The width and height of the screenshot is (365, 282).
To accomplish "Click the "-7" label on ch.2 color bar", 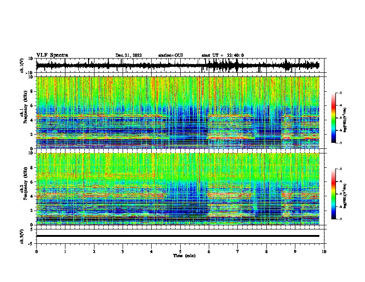I will coord(340,219).
